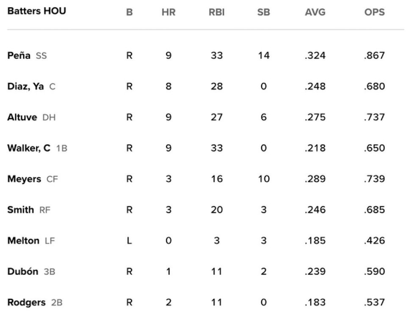The image size is (406, 318).
Task: Select Altuve in the batters list
Action: (x=22, y=117)
